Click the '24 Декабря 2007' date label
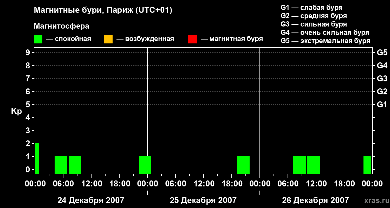The height and width of the screenshot is (208, 390). point(91,200)
